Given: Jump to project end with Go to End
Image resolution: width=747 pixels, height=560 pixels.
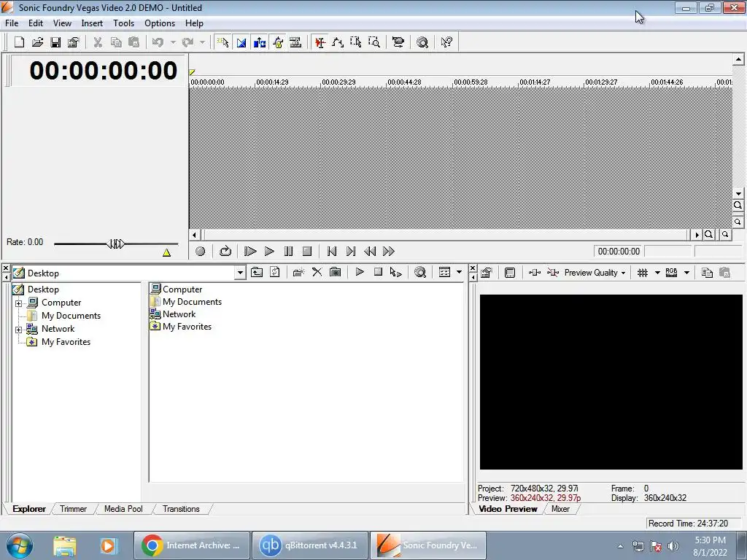Looking at the screenshot, I should (351, 252).
